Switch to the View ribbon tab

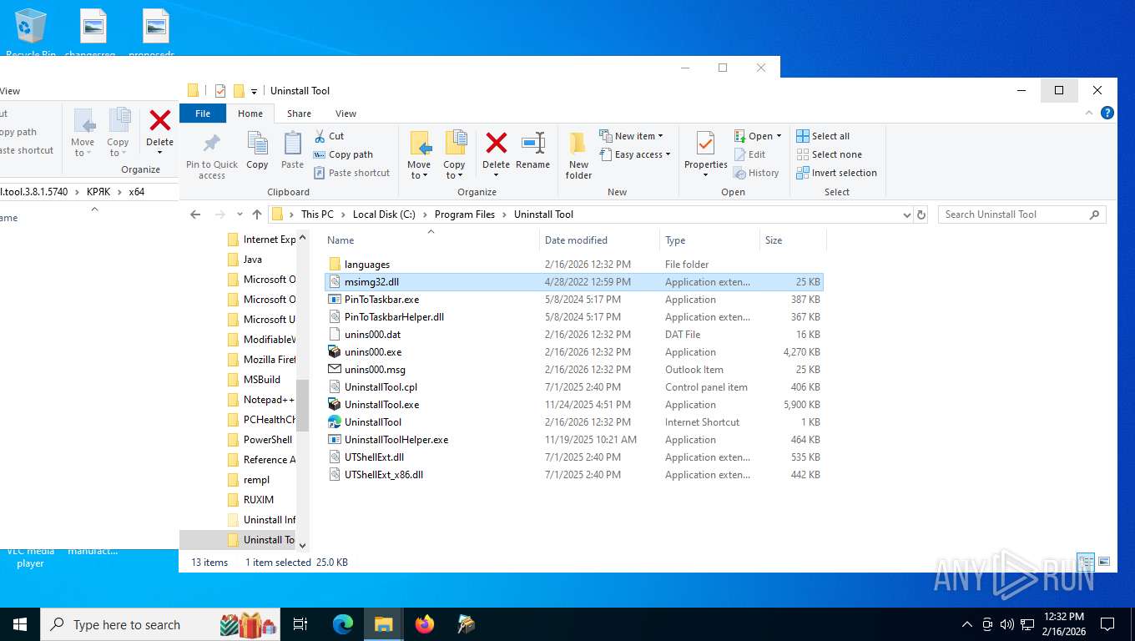coord(346,114)
